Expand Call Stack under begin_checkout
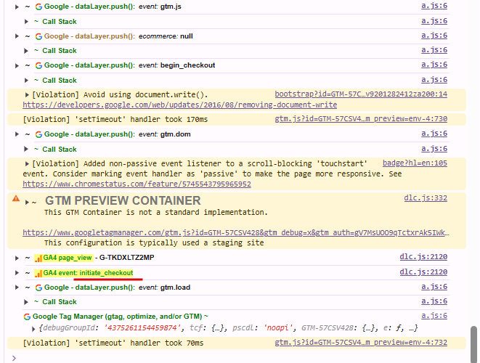Image resolution: width=480 pixels, height=363 pixels. [x=26, y=80]
